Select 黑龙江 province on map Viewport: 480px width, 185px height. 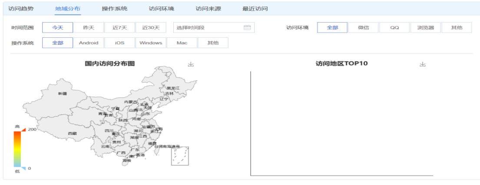[173, 88]
